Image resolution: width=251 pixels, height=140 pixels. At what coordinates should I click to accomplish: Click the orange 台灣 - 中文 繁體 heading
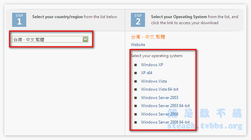point(148,37)
